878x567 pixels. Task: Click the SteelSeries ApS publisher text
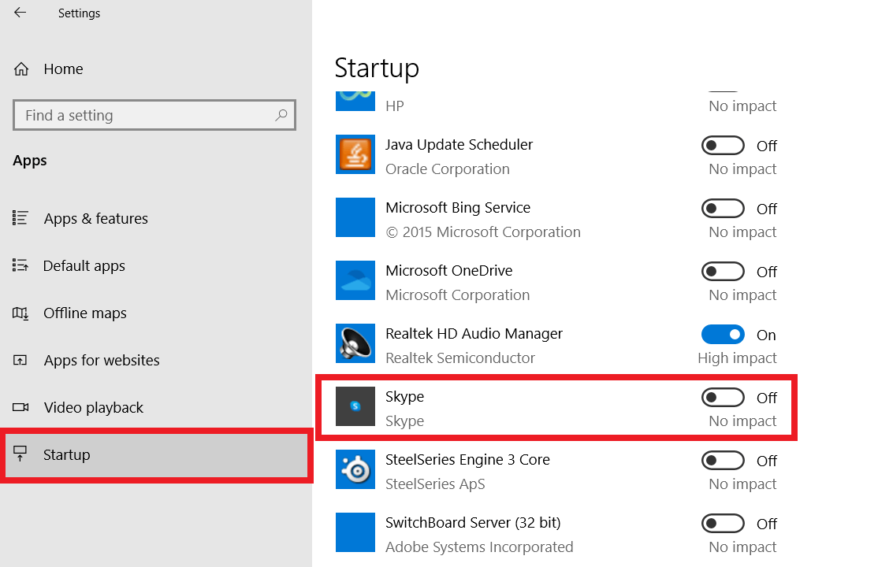[435, 484]
